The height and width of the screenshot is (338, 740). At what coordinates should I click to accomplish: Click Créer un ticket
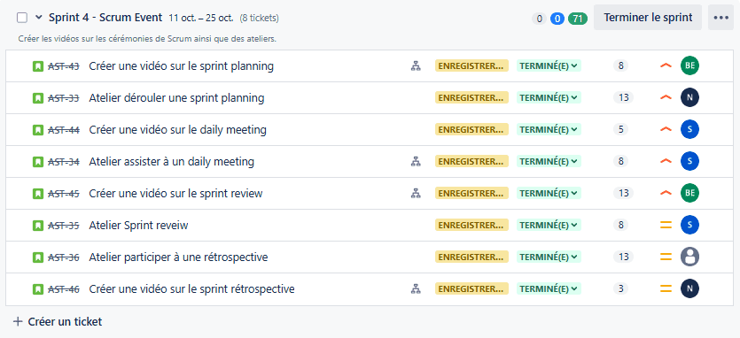pos(58,322)
